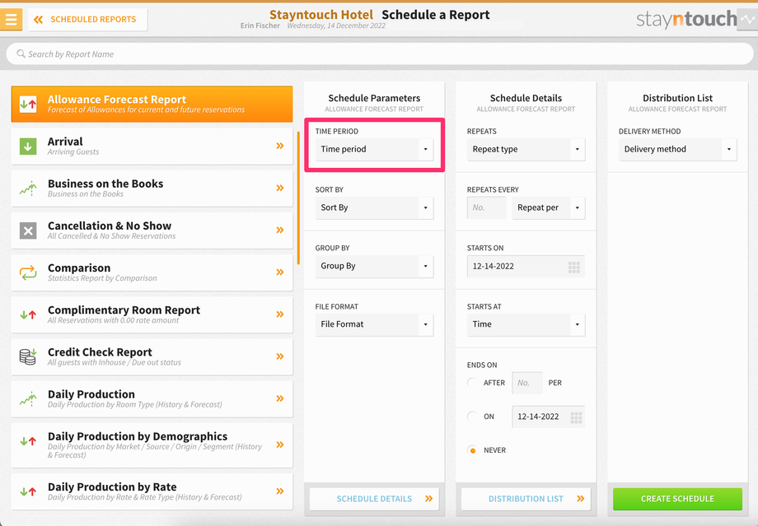The image size is (758, 526).
Task: Open the Group By dropdown
Action: 374,266
